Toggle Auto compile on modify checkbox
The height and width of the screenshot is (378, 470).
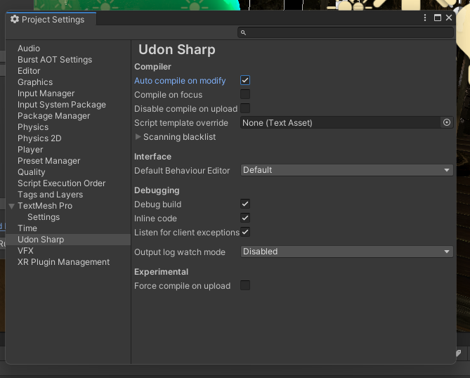pos(245,80)
